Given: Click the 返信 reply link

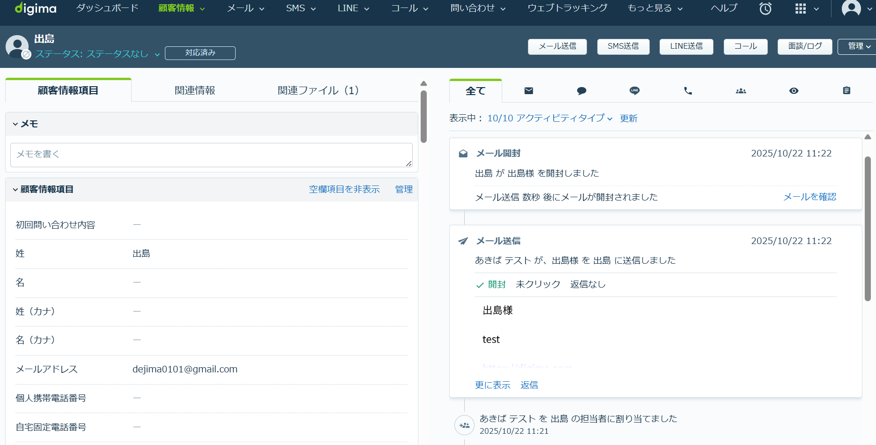Looking at the screenshot, I should 529,385.
